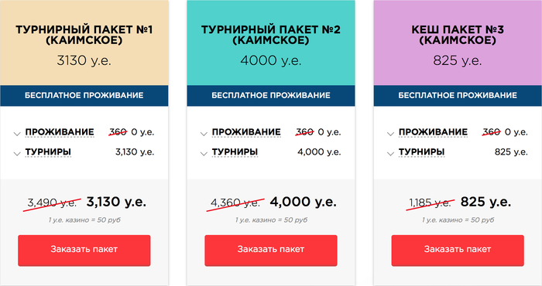Open Проживание link in package №2

coord(246,132)
